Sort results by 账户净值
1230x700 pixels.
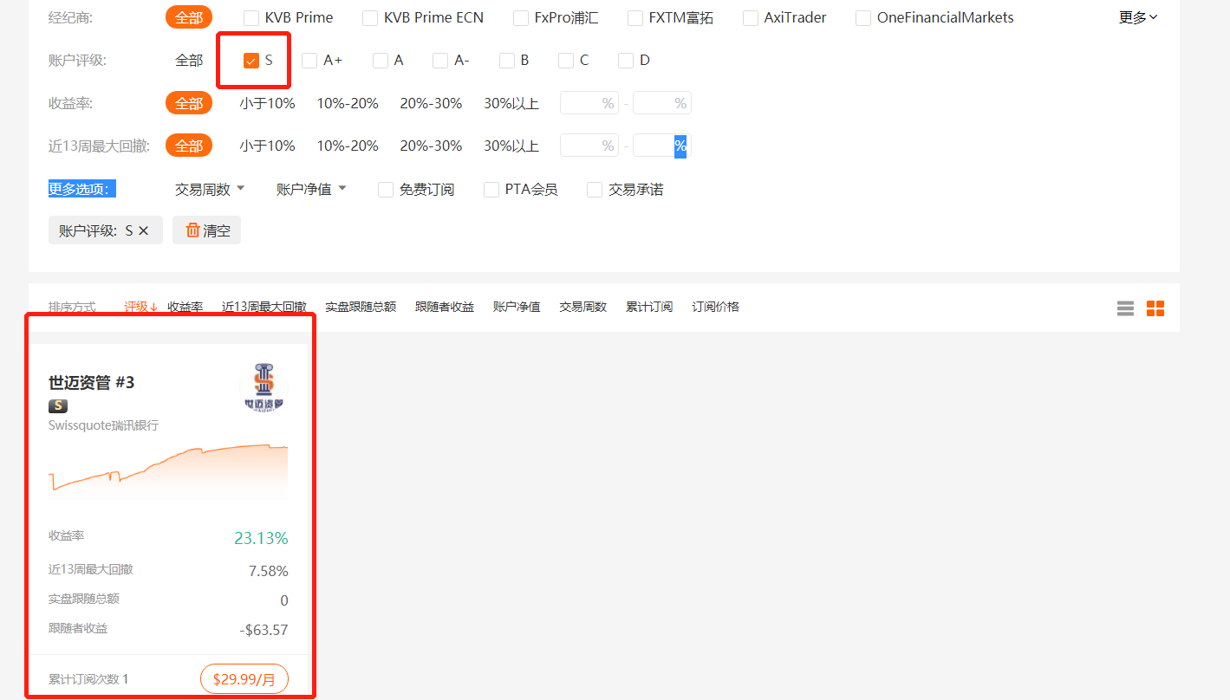pyautogui.click(x=517, y=307)
